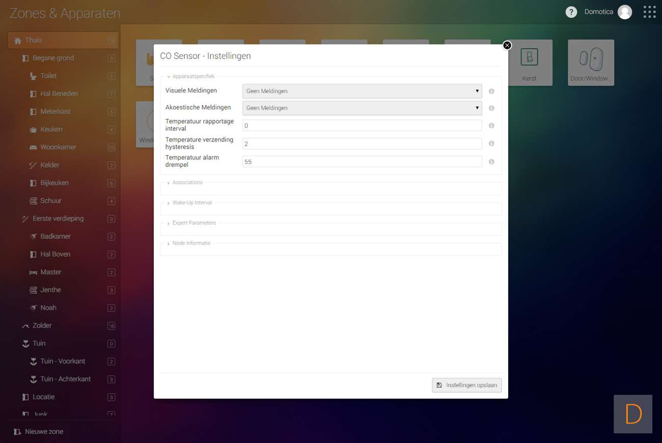Click the Woonkamer device count badge

pos(112,148)
